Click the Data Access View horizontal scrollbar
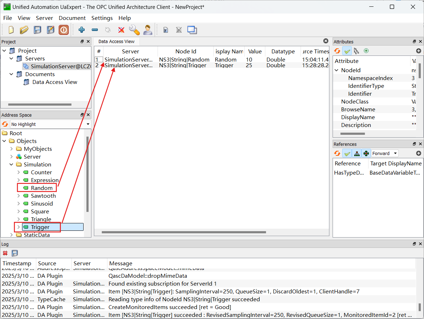The image size is (424, 319). [184, 232]
